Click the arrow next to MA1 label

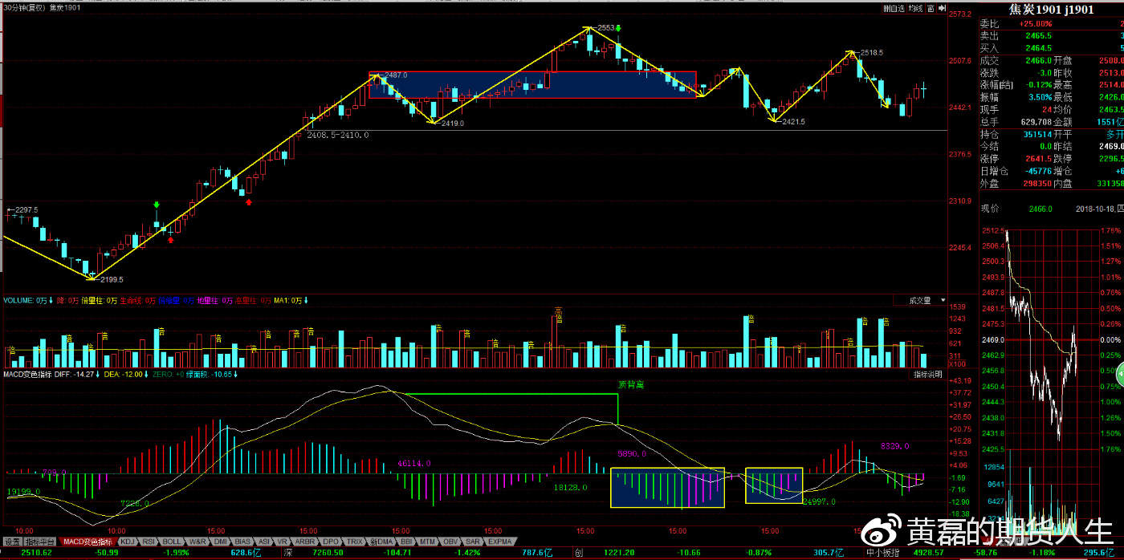[x=305, y=300]
